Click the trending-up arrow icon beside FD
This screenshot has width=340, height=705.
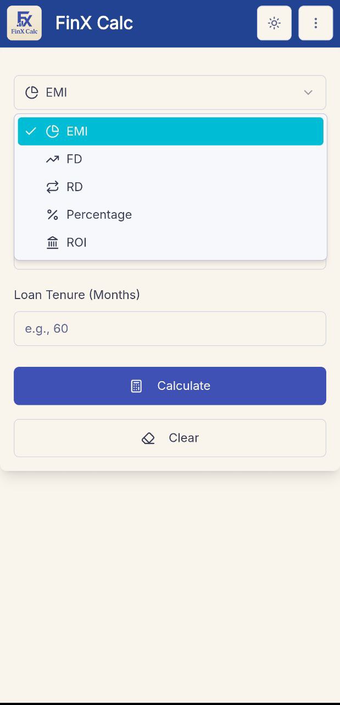tap(52, 159)
